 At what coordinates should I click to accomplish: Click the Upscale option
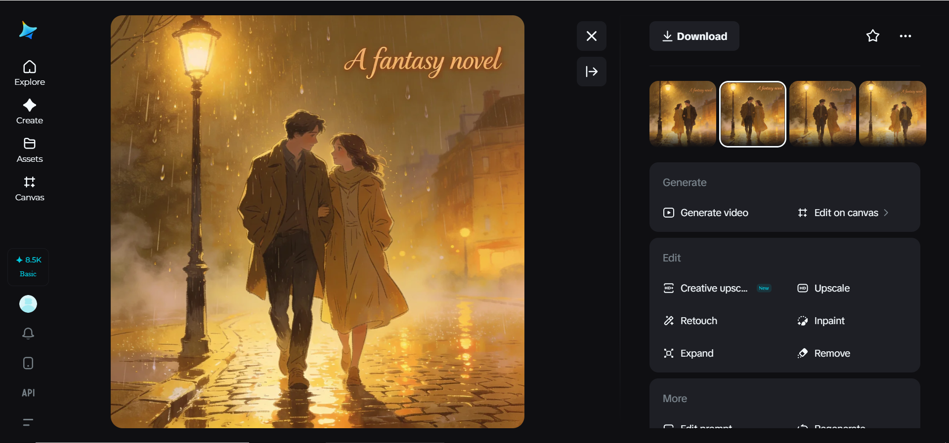(x=823, y=288)
